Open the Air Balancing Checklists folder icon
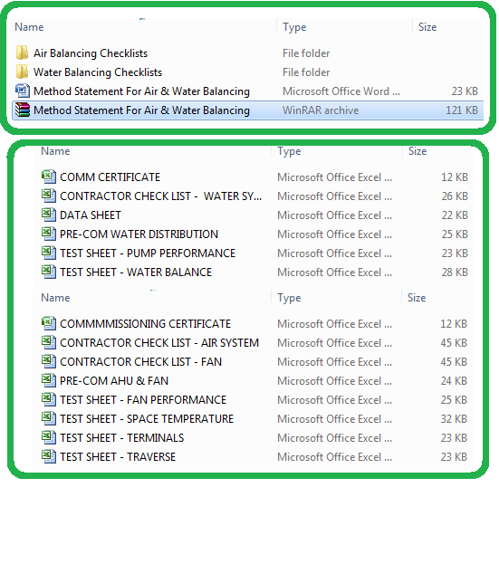Screen dimensions: 499x564 [22, 53]
